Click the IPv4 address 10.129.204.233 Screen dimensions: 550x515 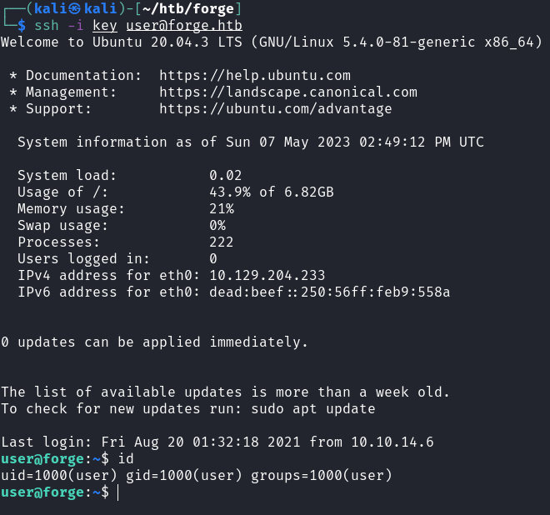coord(267,276)
